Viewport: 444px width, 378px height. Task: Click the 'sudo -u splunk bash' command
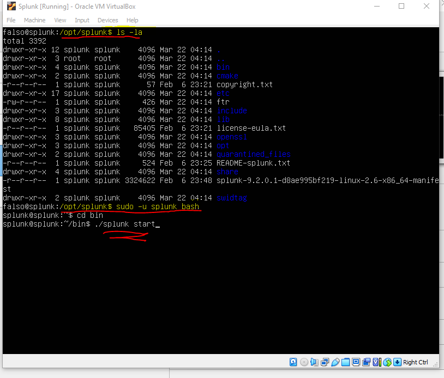pos(158,206)
